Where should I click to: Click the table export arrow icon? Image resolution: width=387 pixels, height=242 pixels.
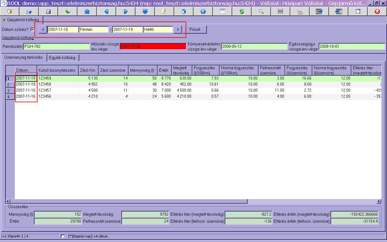pos(319,11)
